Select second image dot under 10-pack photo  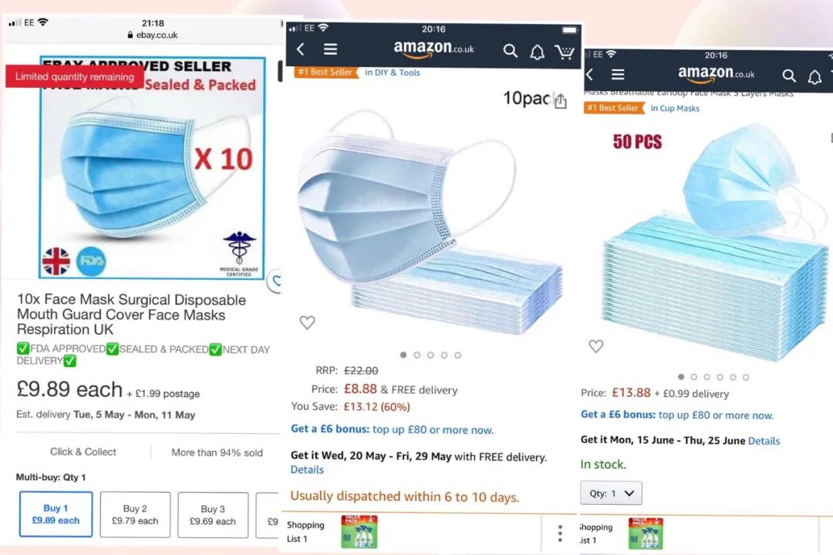(x=417, y=355)
